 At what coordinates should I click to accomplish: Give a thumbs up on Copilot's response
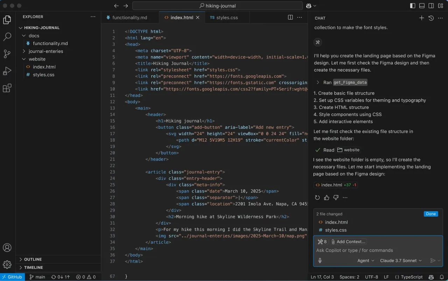pyautogui.click(x=327, y=197)
